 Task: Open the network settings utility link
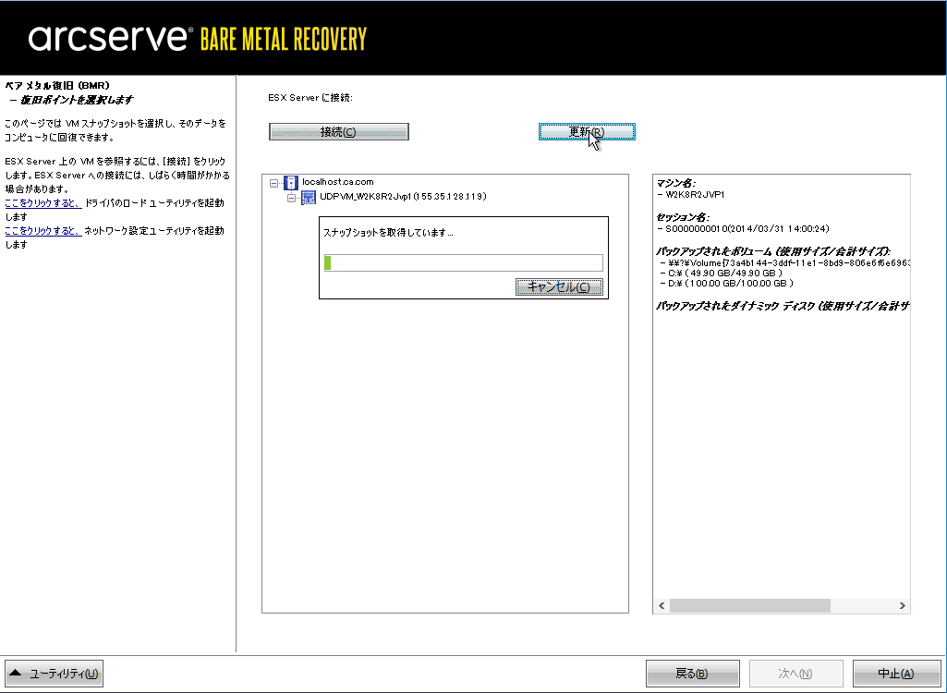(43, 231)
